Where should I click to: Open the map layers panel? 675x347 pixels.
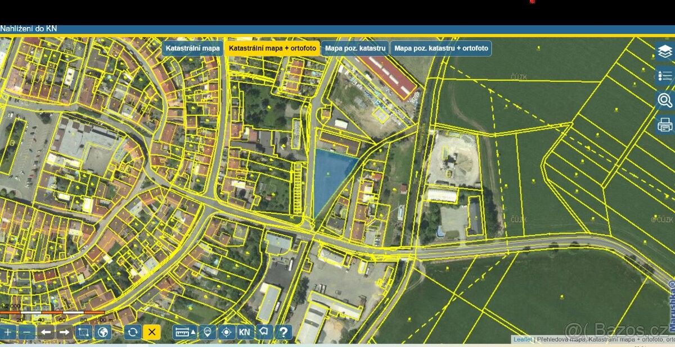(x=665, y=52)
